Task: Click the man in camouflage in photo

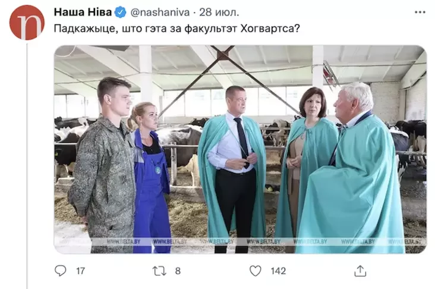Action: (103, 165)
